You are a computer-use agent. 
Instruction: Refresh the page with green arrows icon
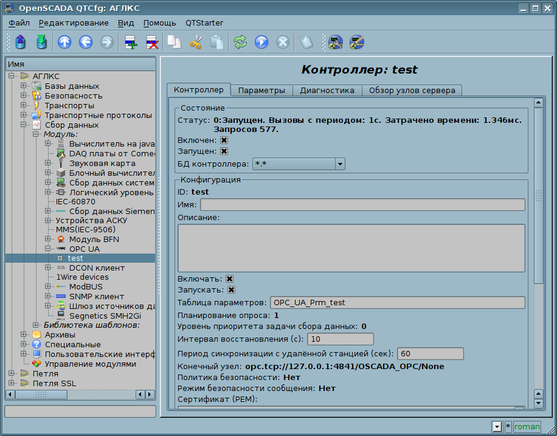[240, 42]
